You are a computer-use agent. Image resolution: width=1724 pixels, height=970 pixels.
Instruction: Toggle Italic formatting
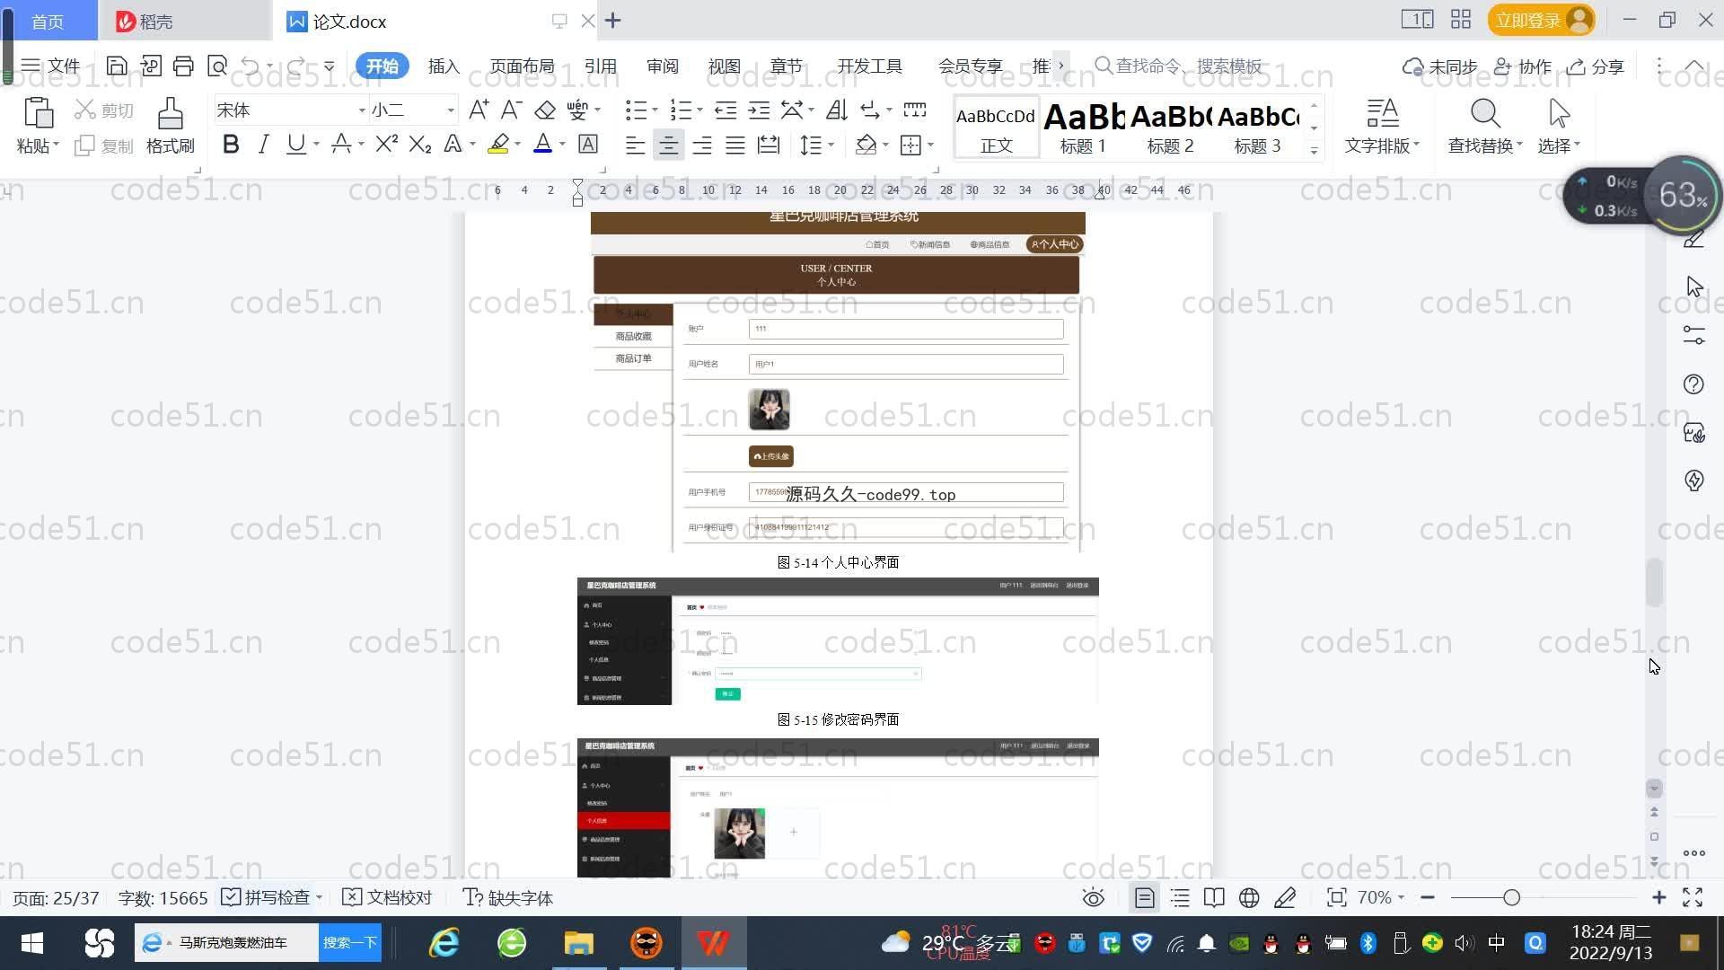(263, 144)
